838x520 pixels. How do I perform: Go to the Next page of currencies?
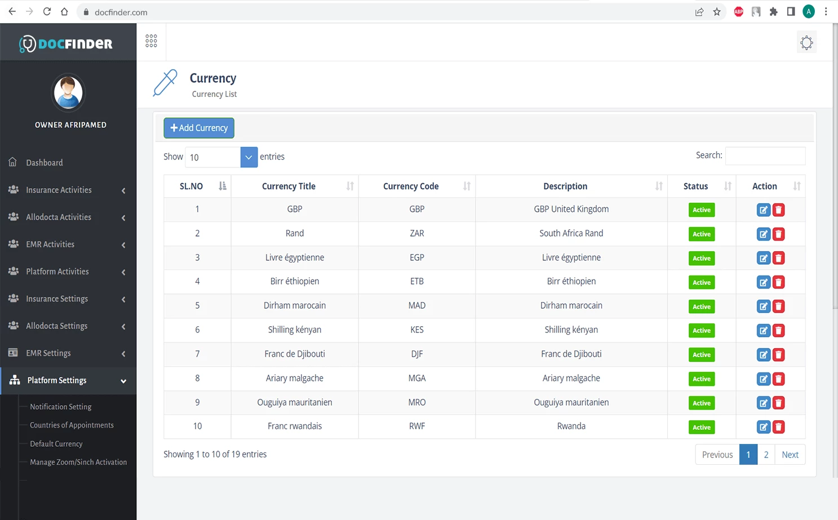pos(790,454)
